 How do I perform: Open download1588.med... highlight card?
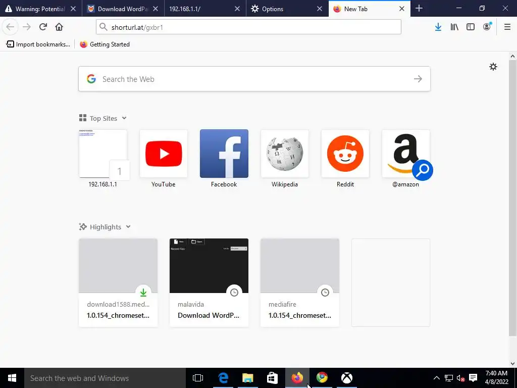pos(118,282)
